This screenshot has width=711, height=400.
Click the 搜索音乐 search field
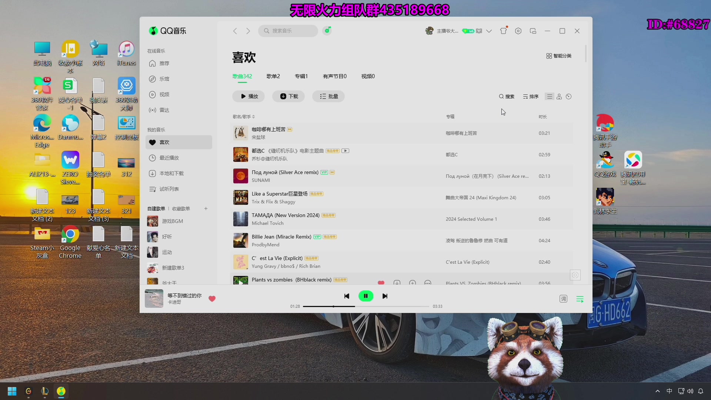[x=288, y=31]
